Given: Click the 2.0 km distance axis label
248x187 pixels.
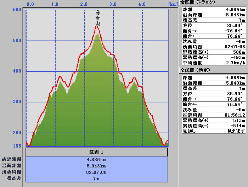Looking at the screenshot, I should pyautogui.click(x=84, y=4).
